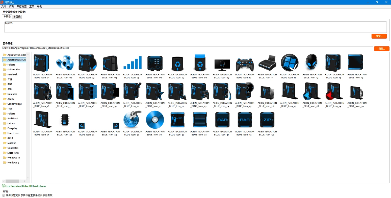Select the folder icon with red globe
Viewport: 391px width, 198px height.
334,92
